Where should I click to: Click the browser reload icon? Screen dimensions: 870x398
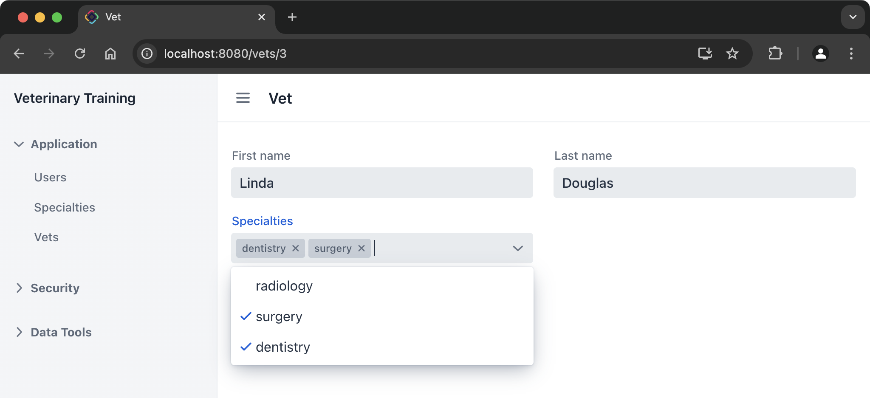(80, 54)
